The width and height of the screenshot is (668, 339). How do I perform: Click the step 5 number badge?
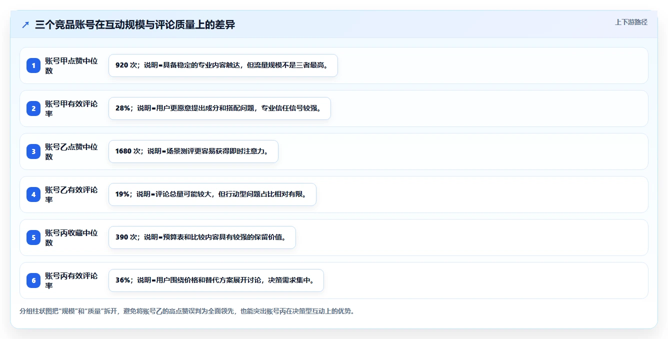pyautogui.click(x=33, y=237)
